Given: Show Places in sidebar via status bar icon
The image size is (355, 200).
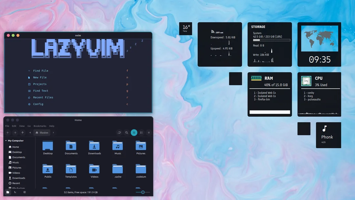Looking at the screenshot, I should (8, 192).
